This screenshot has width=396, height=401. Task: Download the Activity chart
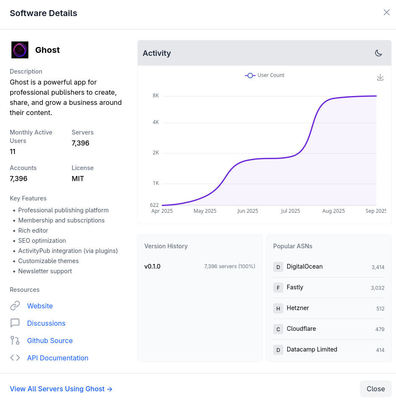(x=380, y=77)
